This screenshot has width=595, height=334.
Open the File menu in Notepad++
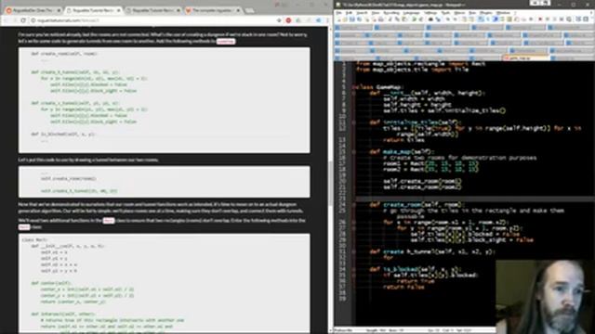(338, 12)
